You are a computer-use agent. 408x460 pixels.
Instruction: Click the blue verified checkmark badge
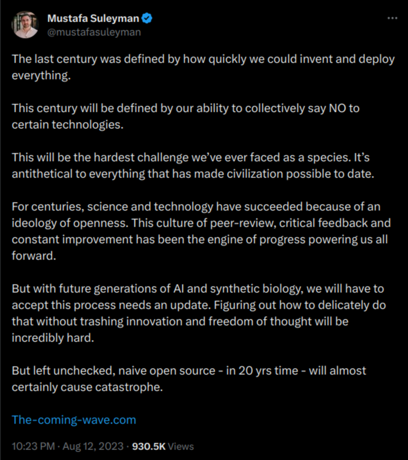146,17
